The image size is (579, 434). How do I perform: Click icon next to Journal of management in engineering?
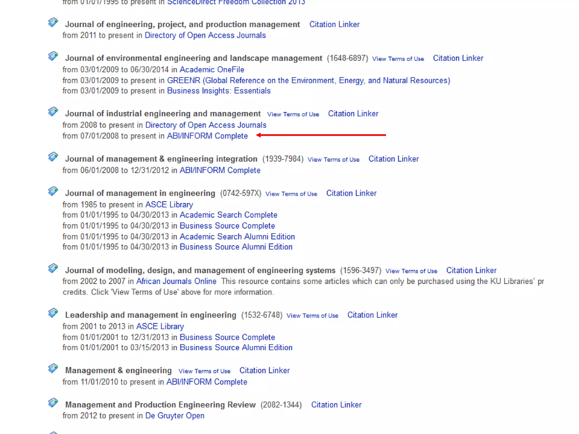click(x=53, y=191)
